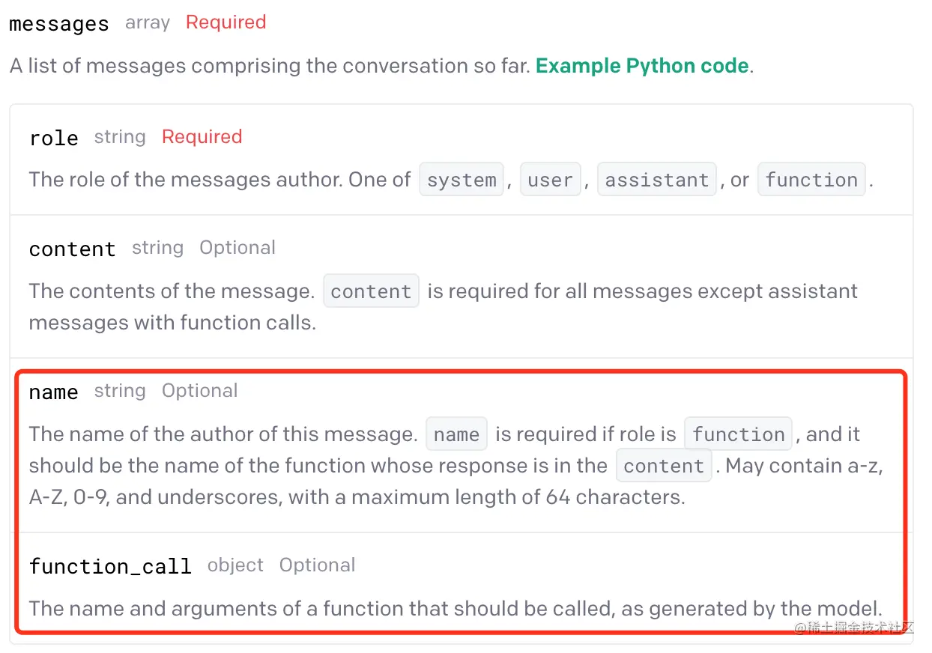Click the messages parameter heading
Screen dimensions: 932x653
tap(59, 24)
